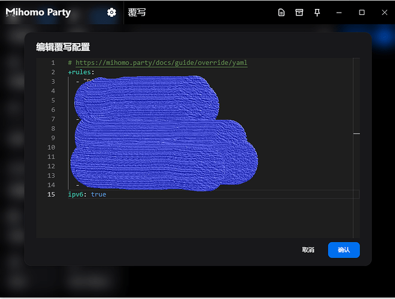Click the true value after ipv6

point(98,194)
